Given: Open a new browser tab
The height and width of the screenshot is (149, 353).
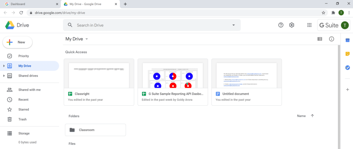Looking at the screenshot, I should pyautogui.click(x=125, y=4).
